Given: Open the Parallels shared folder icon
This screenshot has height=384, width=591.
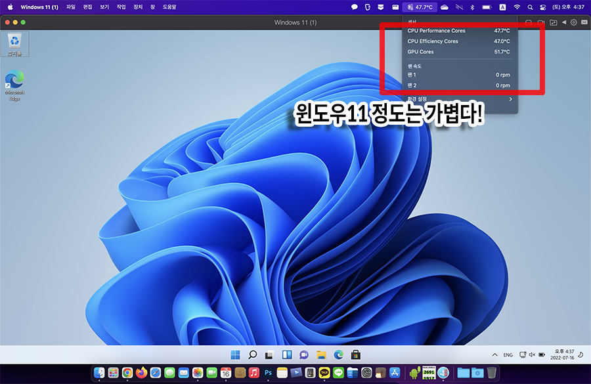Looking at the screenshot, I should (x=554, y=22).
